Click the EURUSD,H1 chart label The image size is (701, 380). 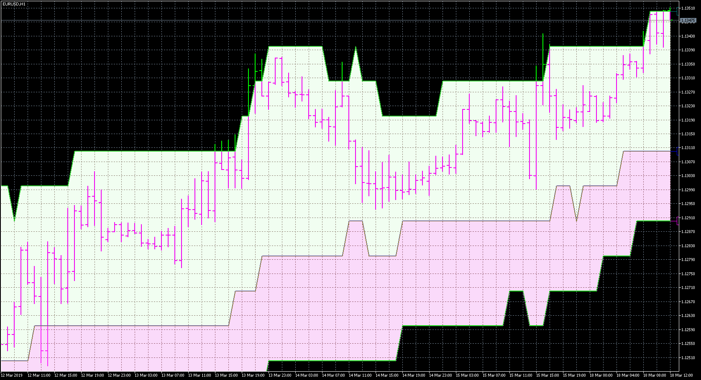15,3
